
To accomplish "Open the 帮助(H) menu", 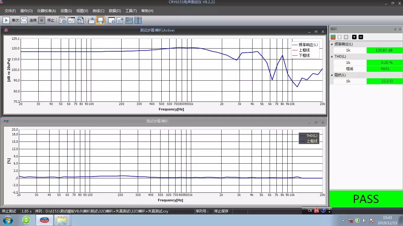I will point(147,11).
